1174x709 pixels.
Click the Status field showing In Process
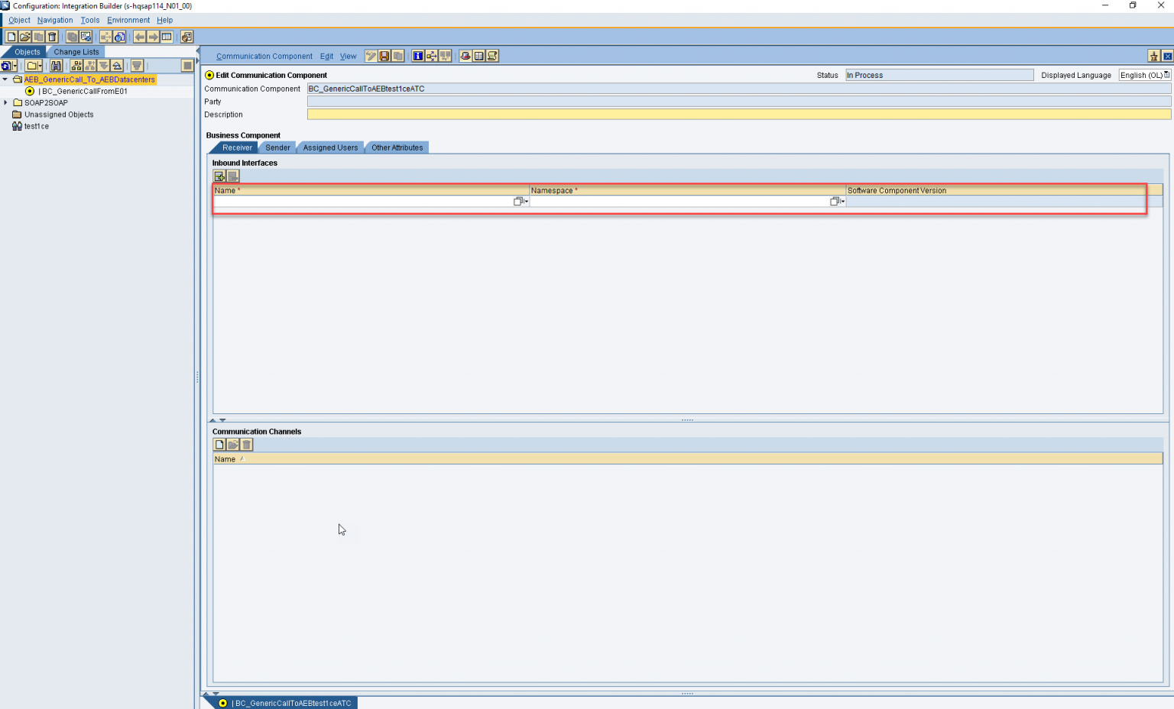point(939,75)
